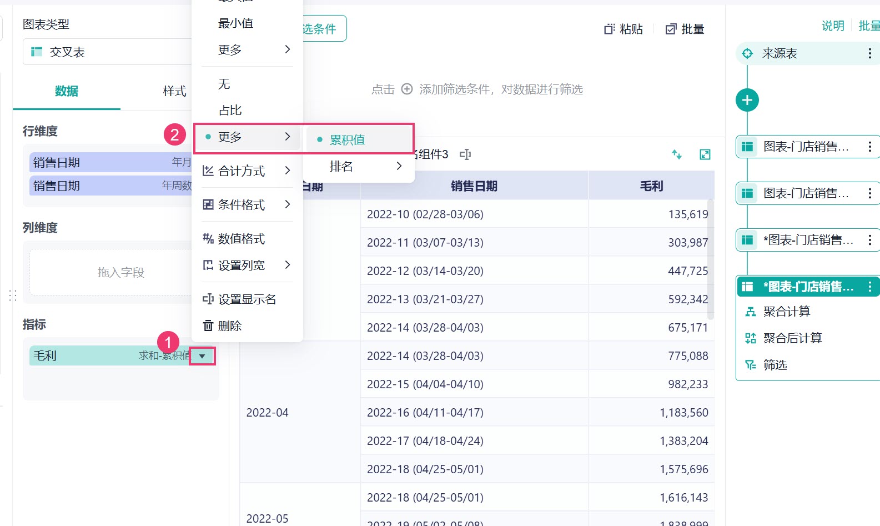Open options of unhighlighted *图表-门店销售 node
Image resolution: width=880 pixels, height=526 pixels.
[x=870, y=240]
